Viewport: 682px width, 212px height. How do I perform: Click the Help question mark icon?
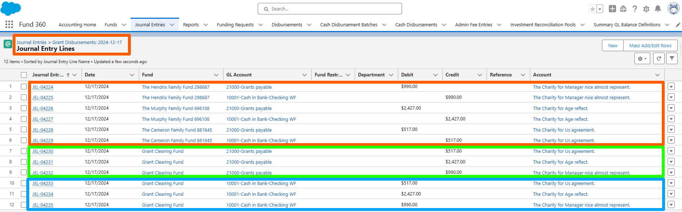tap(635, 9)
